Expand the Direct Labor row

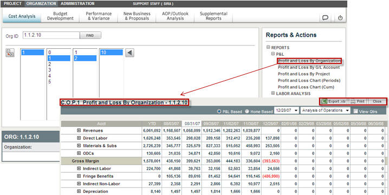click(79, 138)
